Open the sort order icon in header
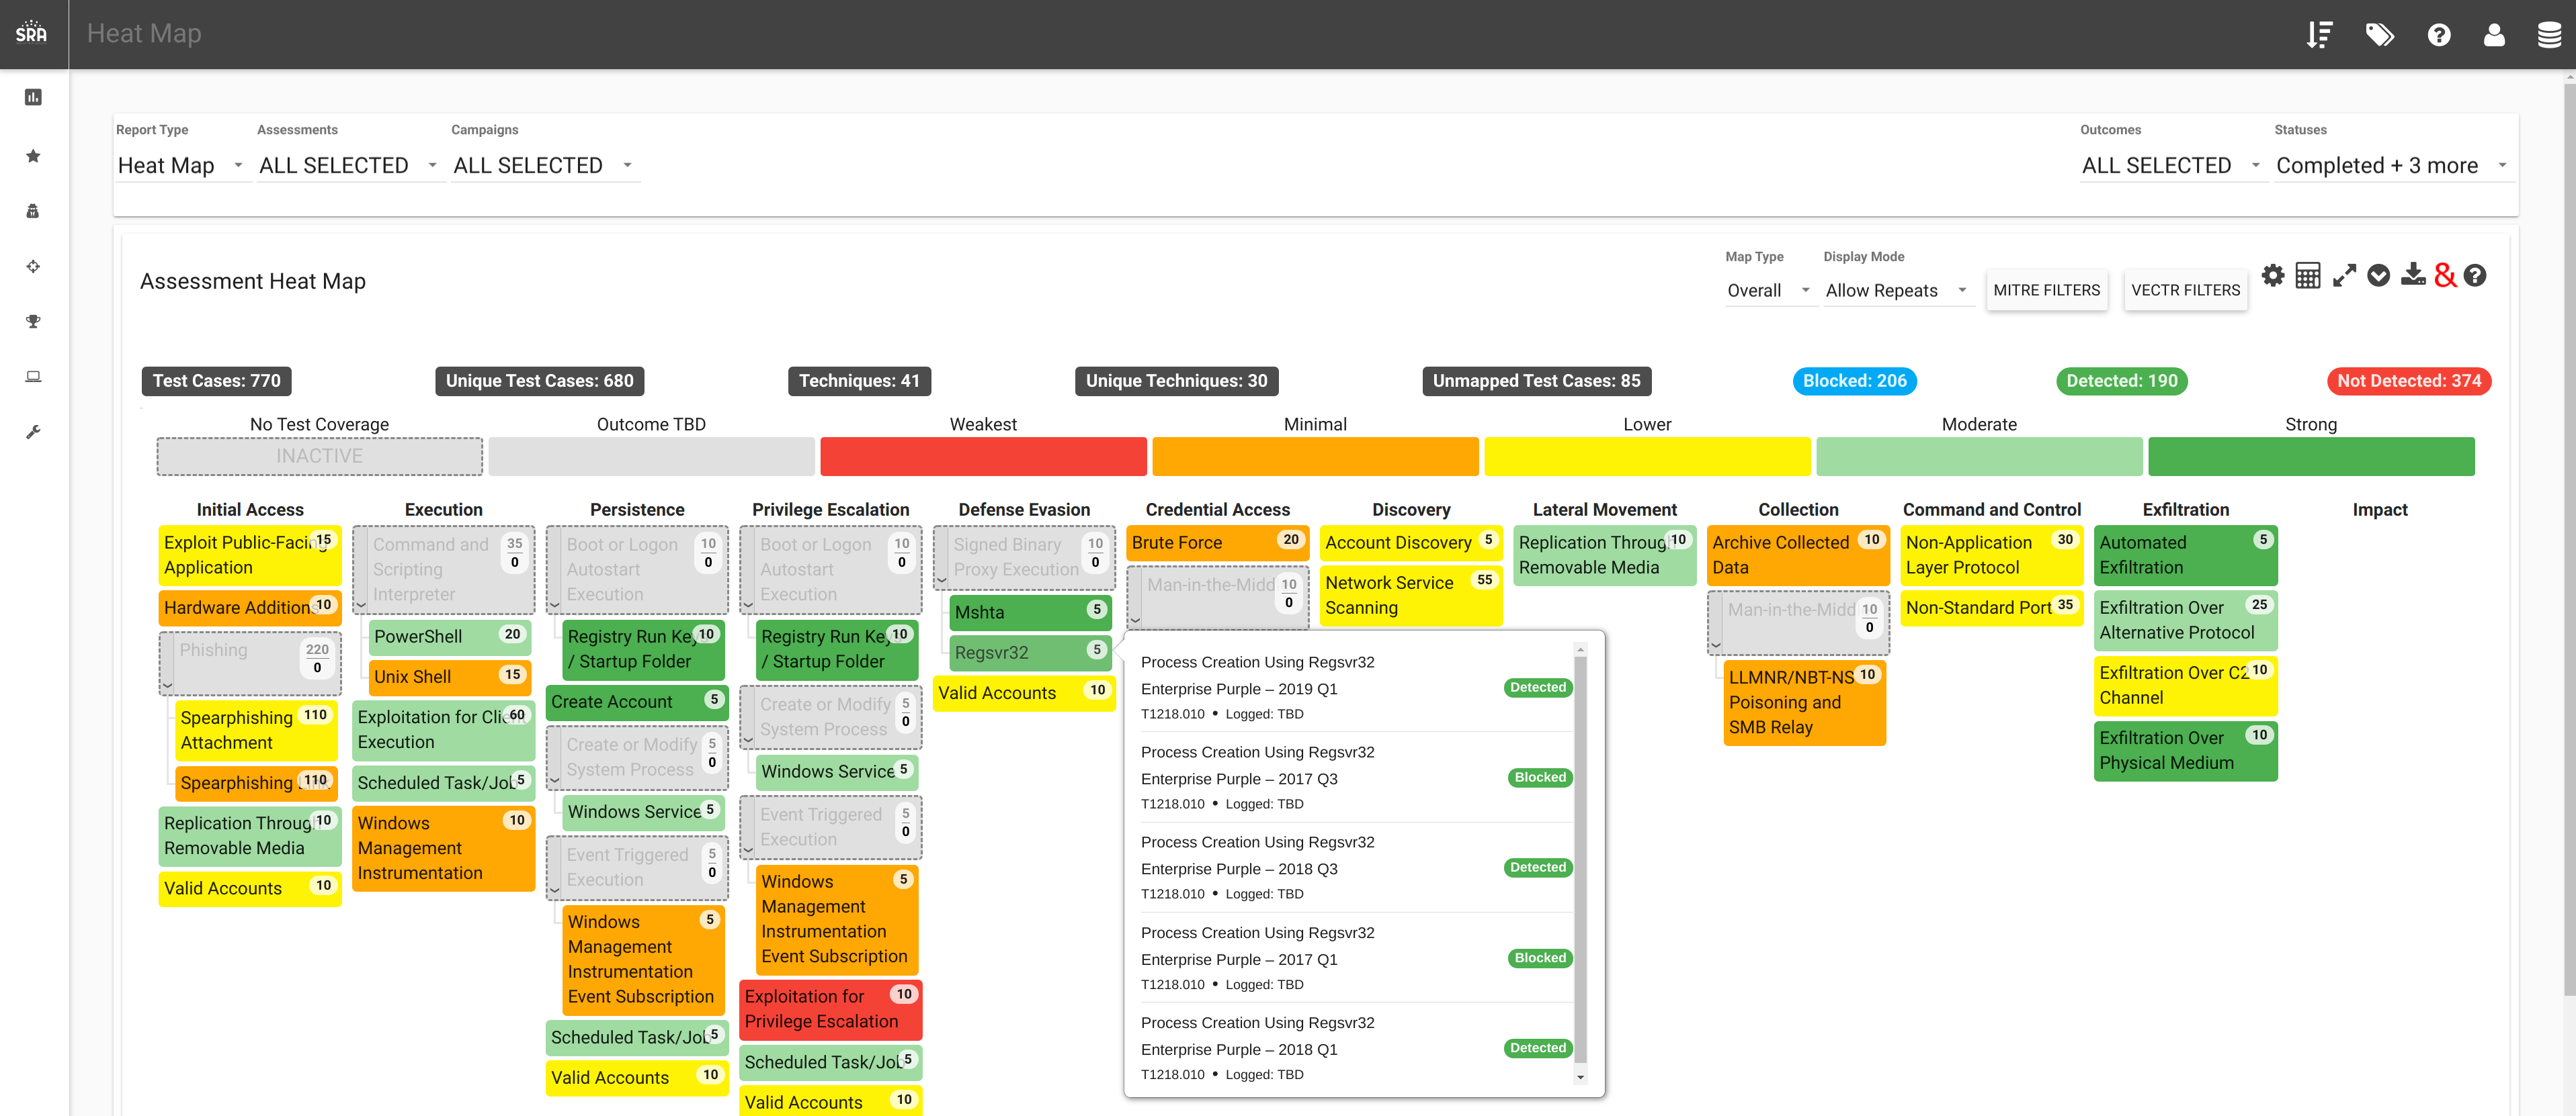Screen dimensions: 2576x1116 coord(2319,35)
